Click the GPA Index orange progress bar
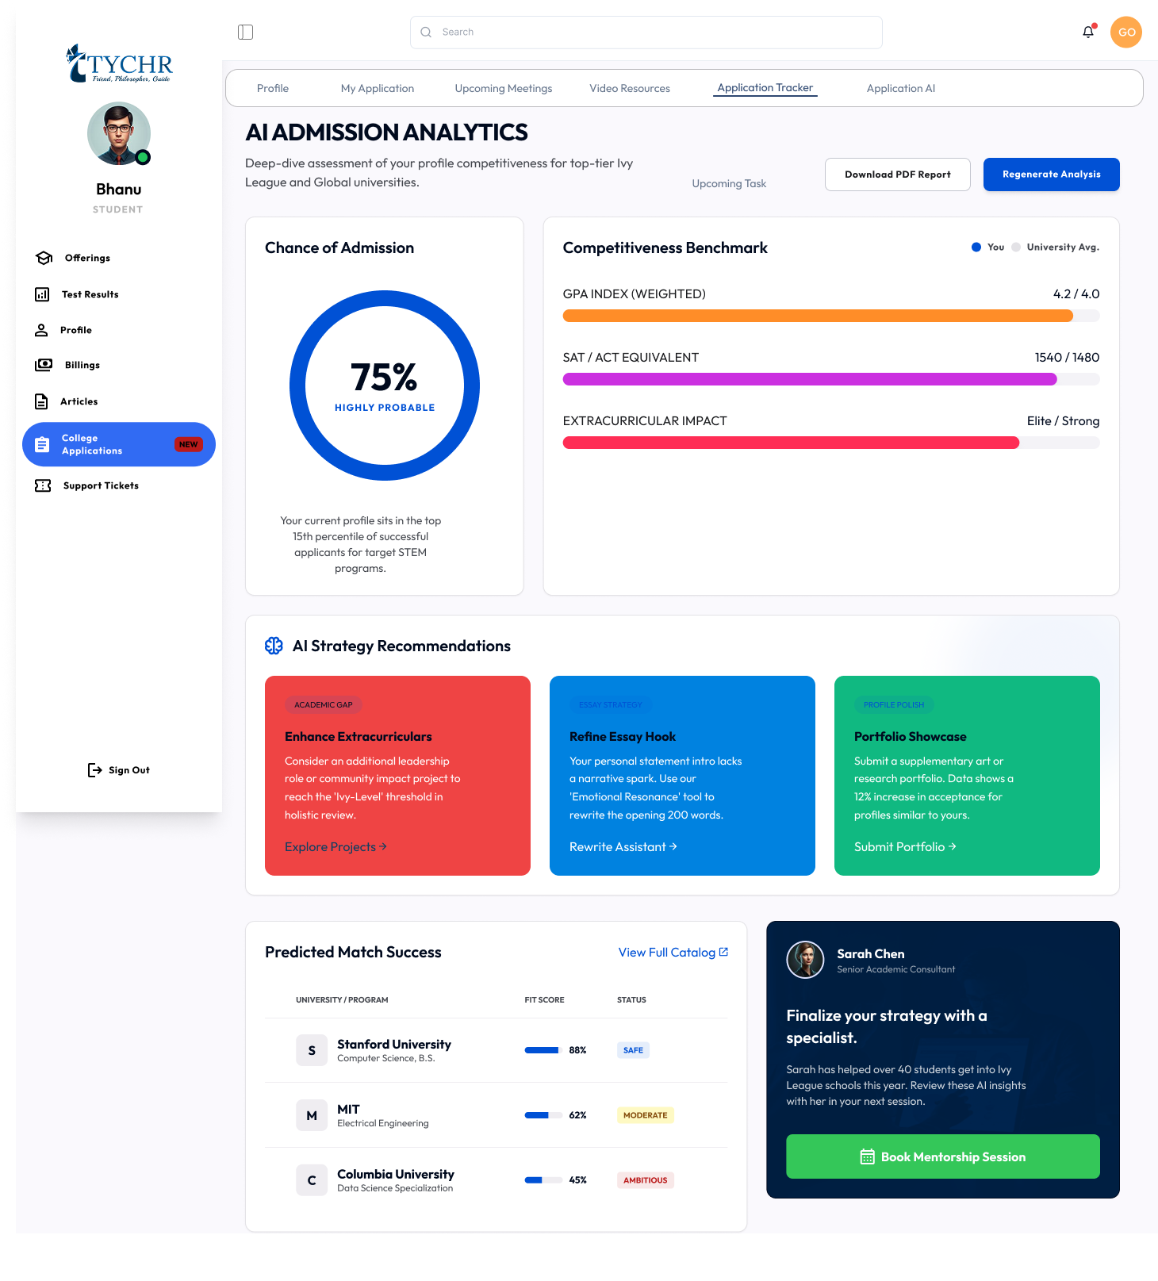Viewport: 1158px width, 1281px height. click(x=818, y=316)
